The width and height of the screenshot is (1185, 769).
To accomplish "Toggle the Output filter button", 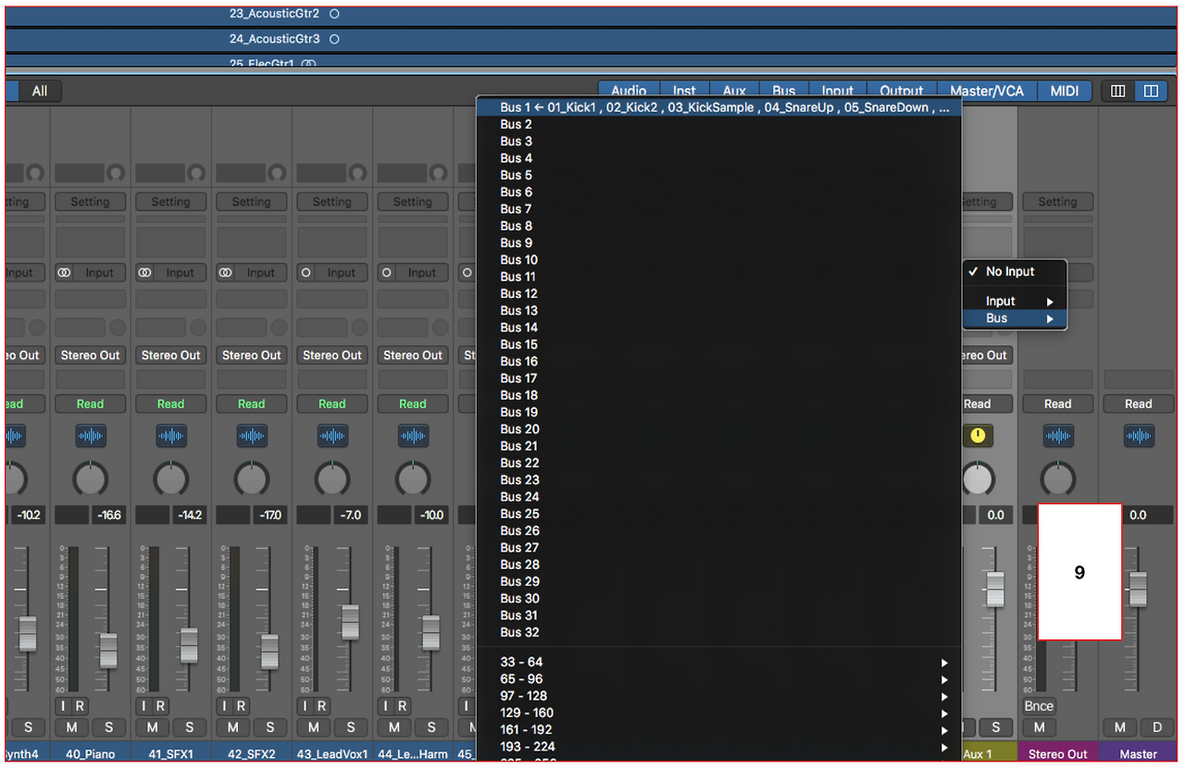I will 902,91.
